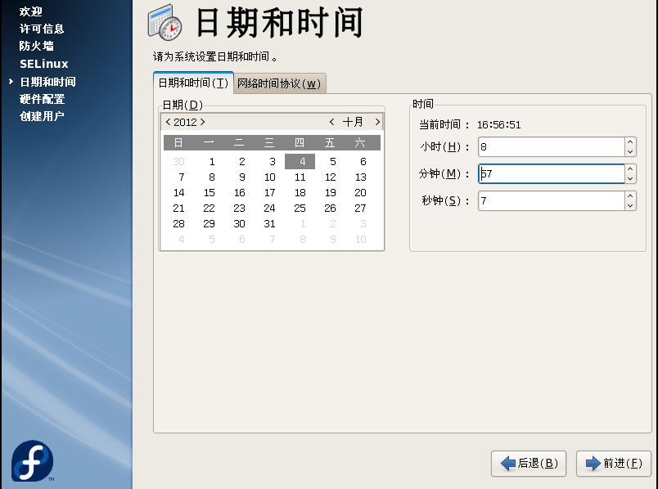Screen dimensions: 658x489
Task: Click the next month arrow beside 十月
Action: (377, 121)
